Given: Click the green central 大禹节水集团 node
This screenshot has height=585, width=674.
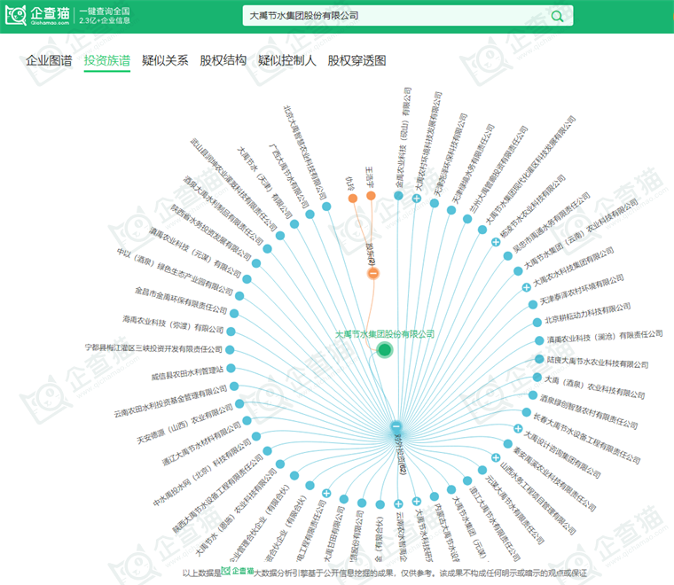Looking at the screenshot, I should 385,350.
